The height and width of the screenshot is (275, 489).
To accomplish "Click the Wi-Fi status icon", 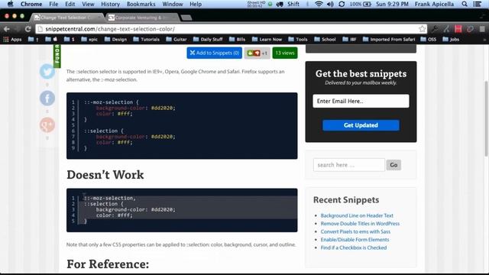I will point(319,4).
